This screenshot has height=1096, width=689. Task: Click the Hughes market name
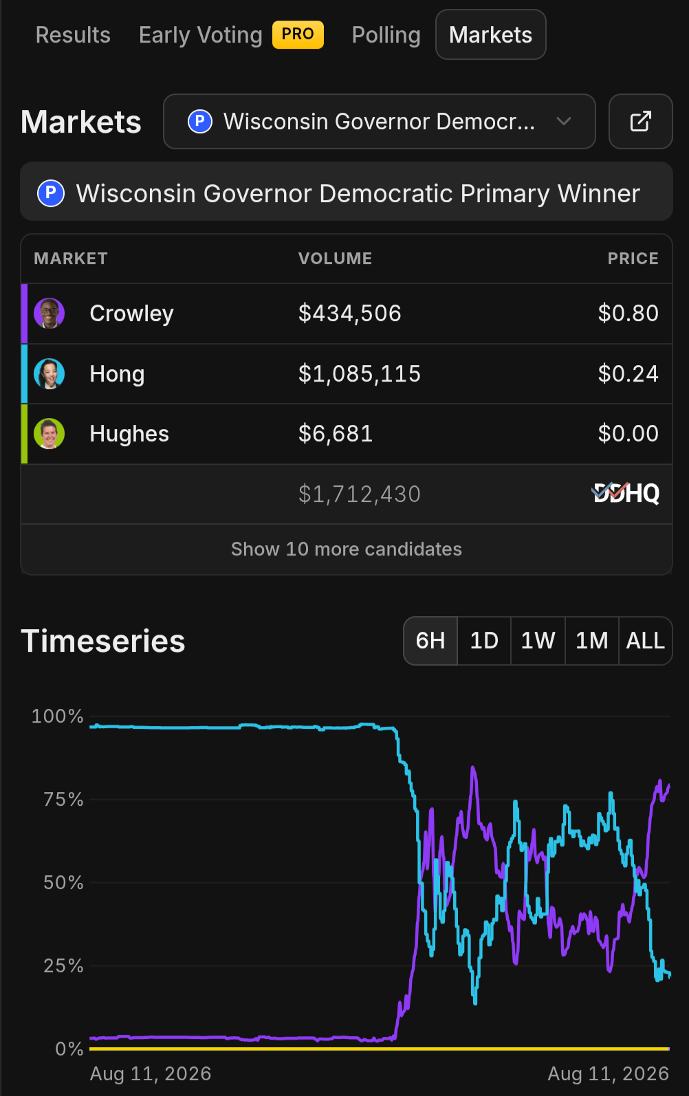coord(129,434)
